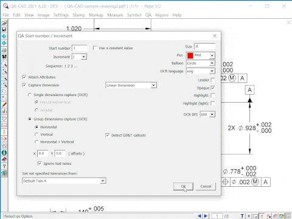Click the save floppy disk icon
The height and width of the screenshot is (219, 292).
(4, 29)
